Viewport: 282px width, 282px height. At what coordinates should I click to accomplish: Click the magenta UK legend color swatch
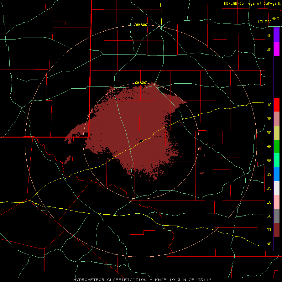point(277,49)
